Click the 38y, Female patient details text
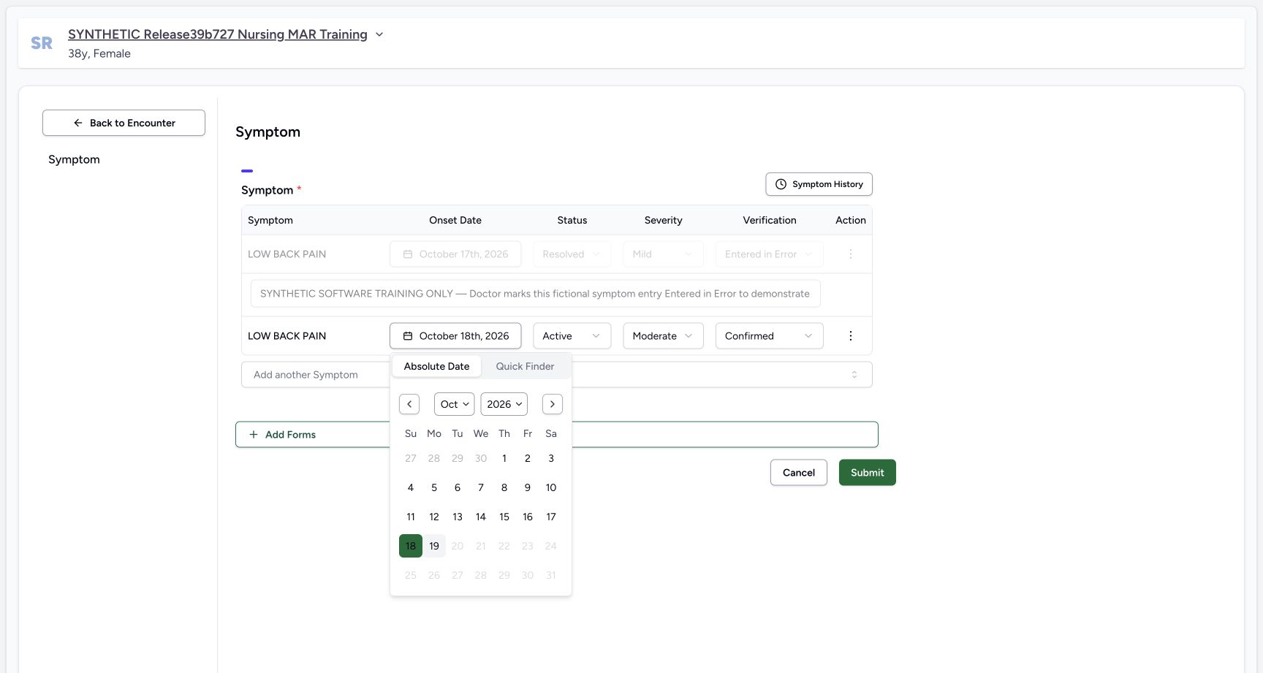This screenshot has height=673, width=1263. [99, 53]
